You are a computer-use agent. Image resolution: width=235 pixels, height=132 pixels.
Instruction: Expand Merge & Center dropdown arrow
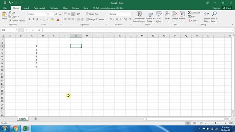[x=106, y=19]
